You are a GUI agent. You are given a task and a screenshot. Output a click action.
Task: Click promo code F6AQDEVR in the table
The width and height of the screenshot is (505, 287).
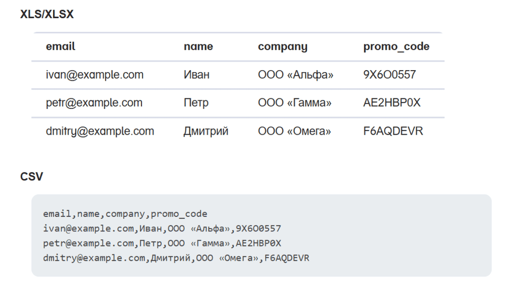[x=393, y=132]
